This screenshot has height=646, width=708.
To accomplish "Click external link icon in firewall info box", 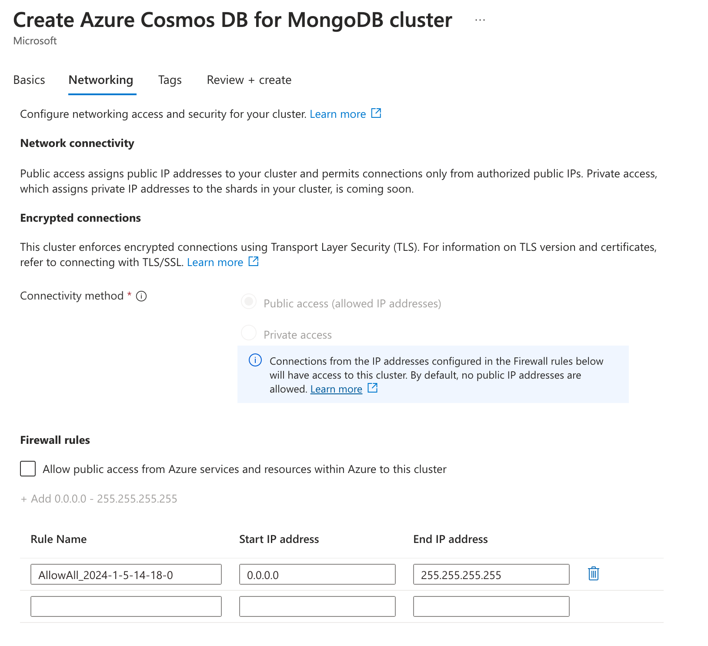I will point(373,388).
